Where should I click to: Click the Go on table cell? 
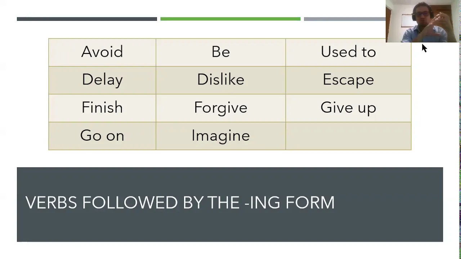point(102,136)
